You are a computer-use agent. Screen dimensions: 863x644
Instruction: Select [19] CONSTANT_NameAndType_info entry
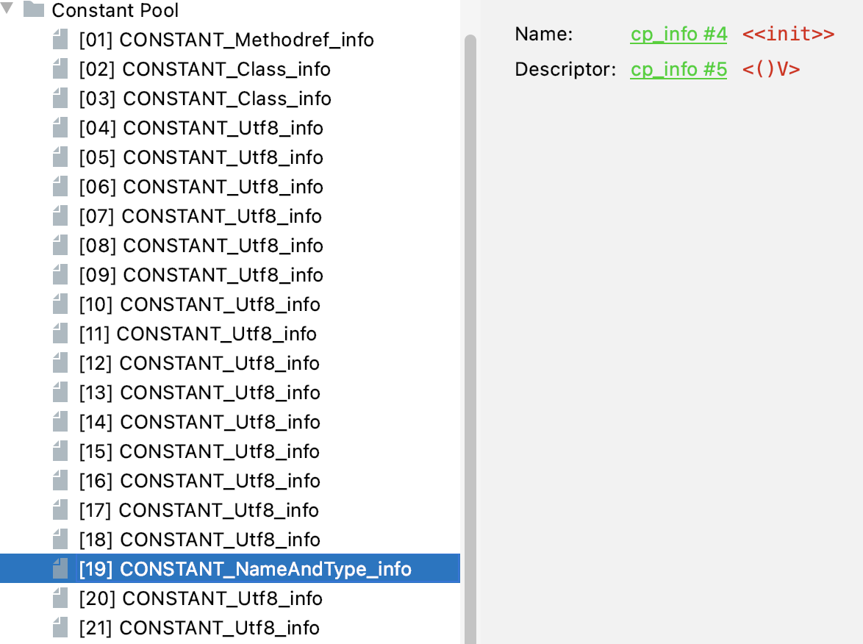point(245,569)
